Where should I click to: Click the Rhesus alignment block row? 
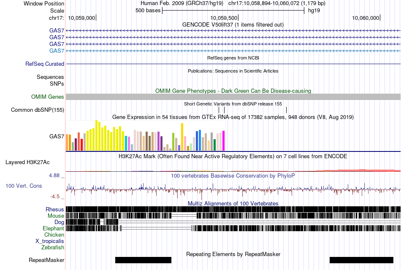[233, 209]
